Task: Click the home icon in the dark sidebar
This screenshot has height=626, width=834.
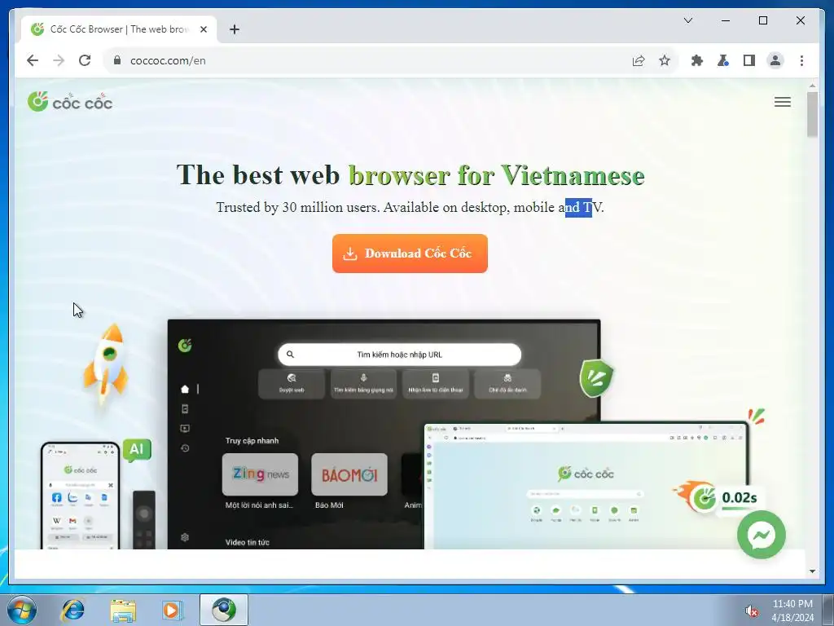Action: tap(185, 389)
